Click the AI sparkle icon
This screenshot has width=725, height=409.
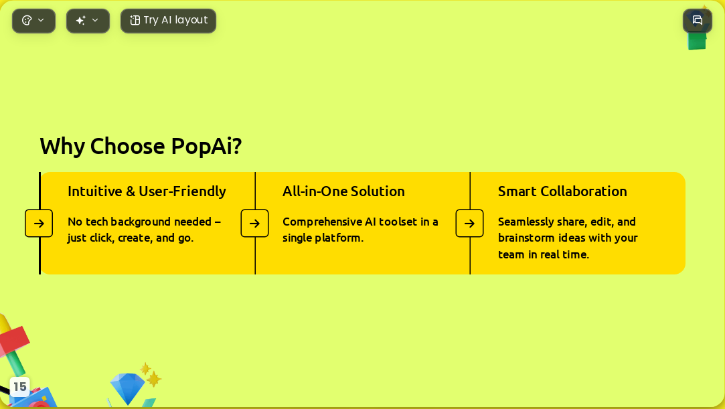pyautogui.click(x=81, y=20)
